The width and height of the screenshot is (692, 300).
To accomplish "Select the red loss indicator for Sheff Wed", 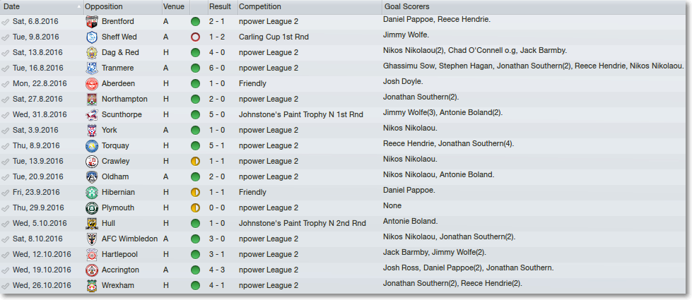I will (x=196, y=37).
